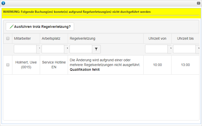Sort by 'Uhrzeit von' column header

pos(157,38)
